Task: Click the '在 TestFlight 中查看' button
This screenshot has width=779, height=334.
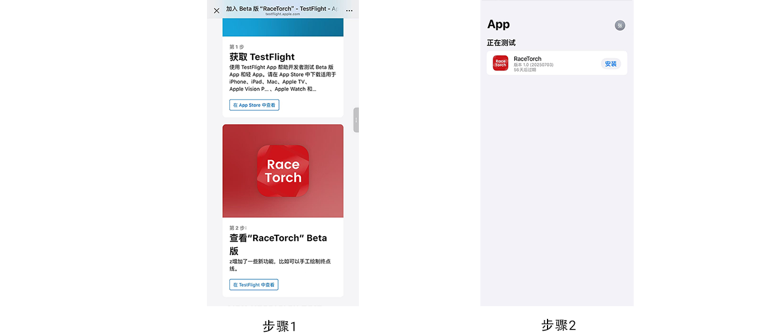Action: (254, 284)
